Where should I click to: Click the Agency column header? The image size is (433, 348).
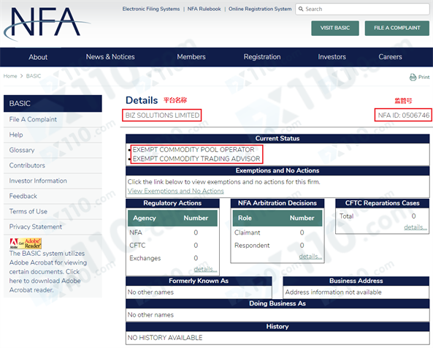[x=145, y=218]
